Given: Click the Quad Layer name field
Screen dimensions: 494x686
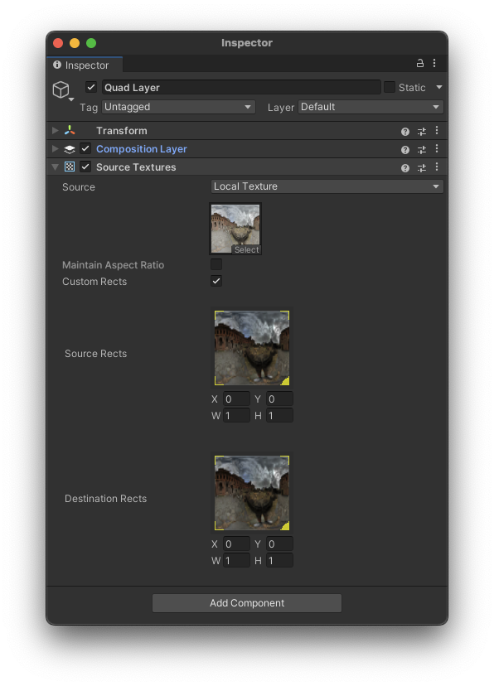Looking at the screenshot, I should tap(241, 87).
